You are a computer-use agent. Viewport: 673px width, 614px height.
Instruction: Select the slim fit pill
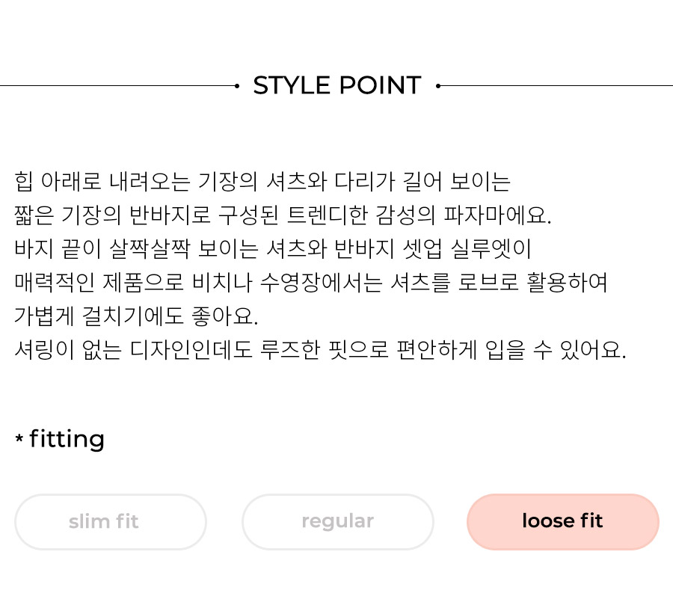111,522
